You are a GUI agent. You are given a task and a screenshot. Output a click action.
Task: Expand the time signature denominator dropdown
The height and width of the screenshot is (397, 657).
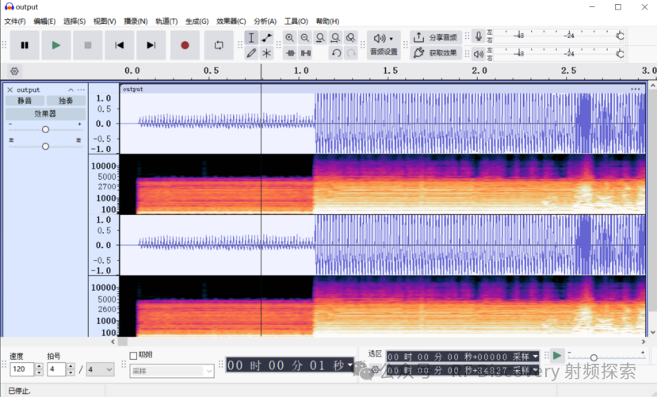coord(101,369)
